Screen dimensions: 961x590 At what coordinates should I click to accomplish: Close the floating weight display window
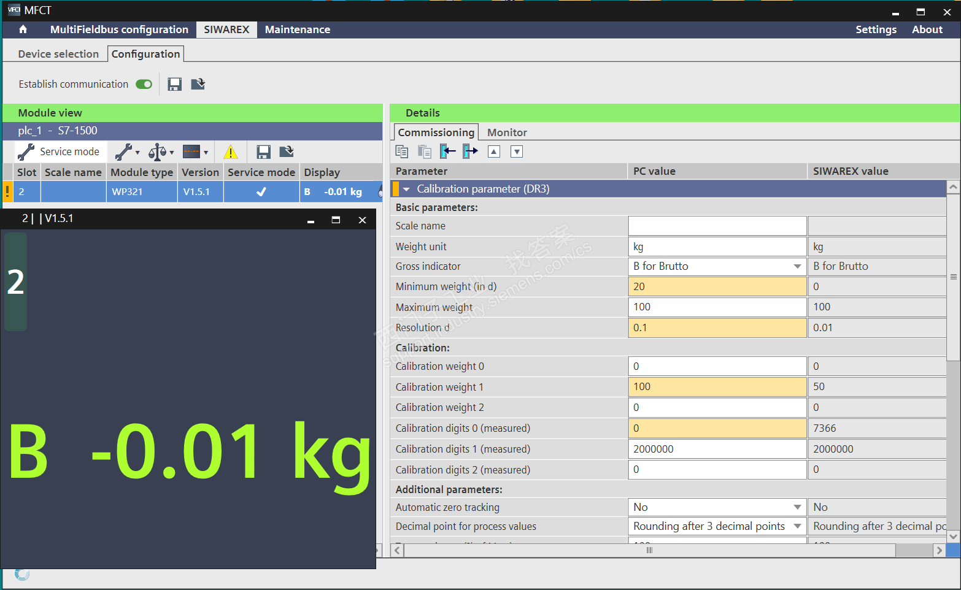click(362, 220)
